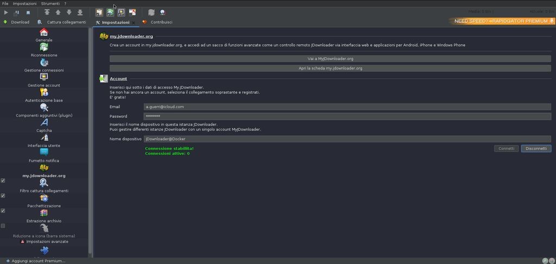The image size is (556, 264).
Task: Click into the Email field
Action: pos(347,107)
